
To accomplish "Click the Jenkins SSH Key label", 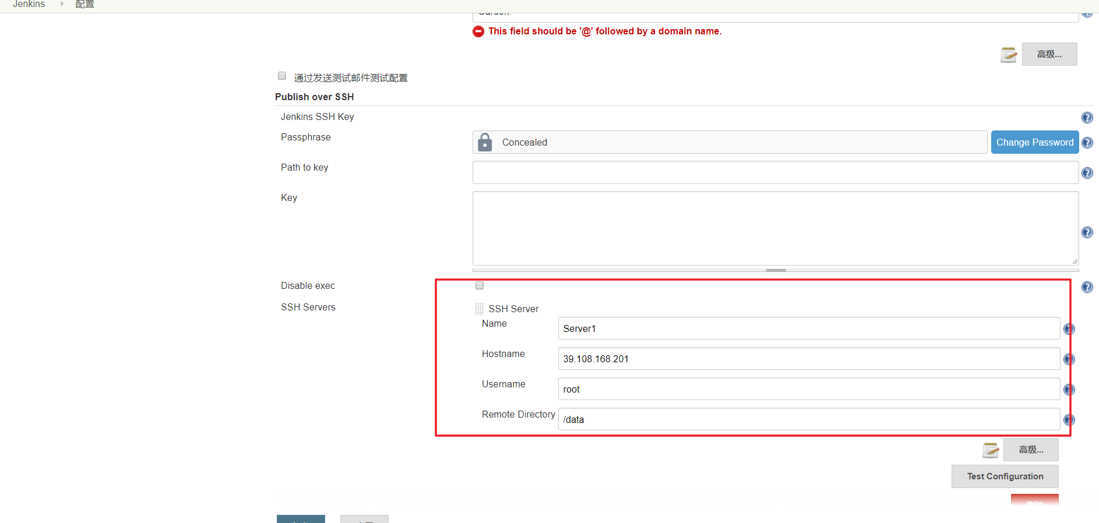I will 318,116.
